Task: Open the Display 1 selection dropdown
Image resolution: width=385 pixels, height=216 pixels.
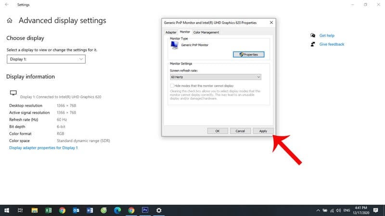Action: click(x=46, y=59)
